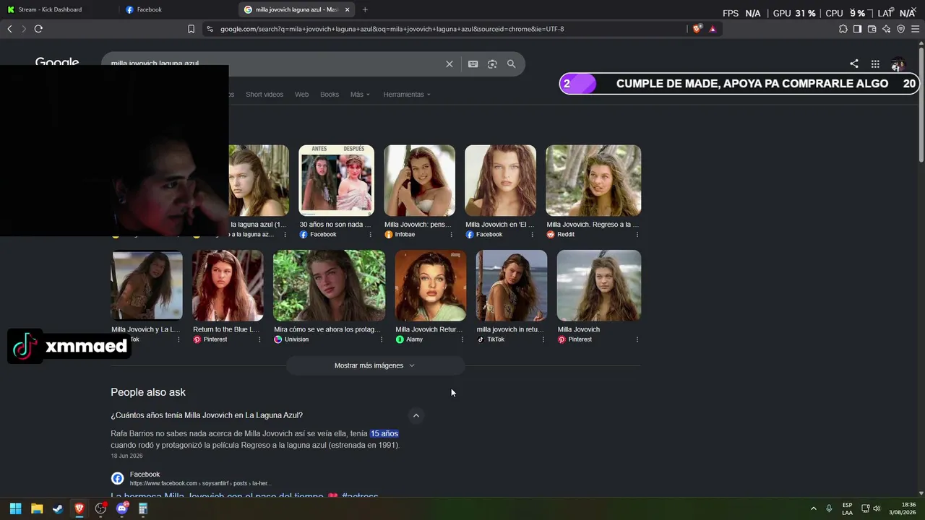Viewport: 925px width, 520px height.
Task: Open the Brave Shields icon
Action: [697, 29]
